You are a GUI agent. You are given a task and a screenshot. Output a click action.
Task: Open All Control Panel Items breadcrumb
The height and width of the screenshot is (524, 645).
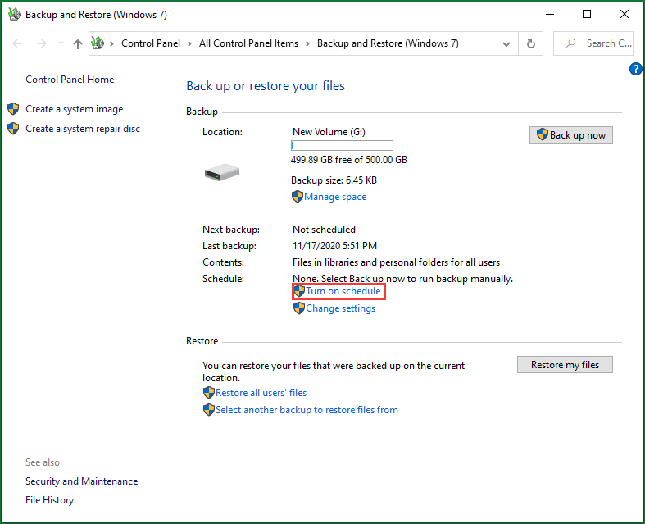pos(248,43)
